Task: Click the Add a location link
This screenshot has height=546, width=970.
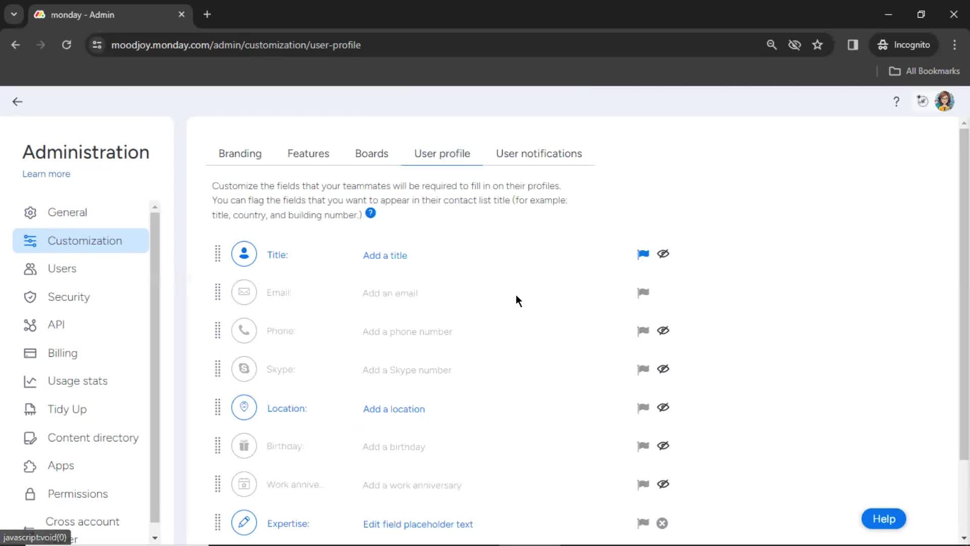Action: click(x=394, y=408)
